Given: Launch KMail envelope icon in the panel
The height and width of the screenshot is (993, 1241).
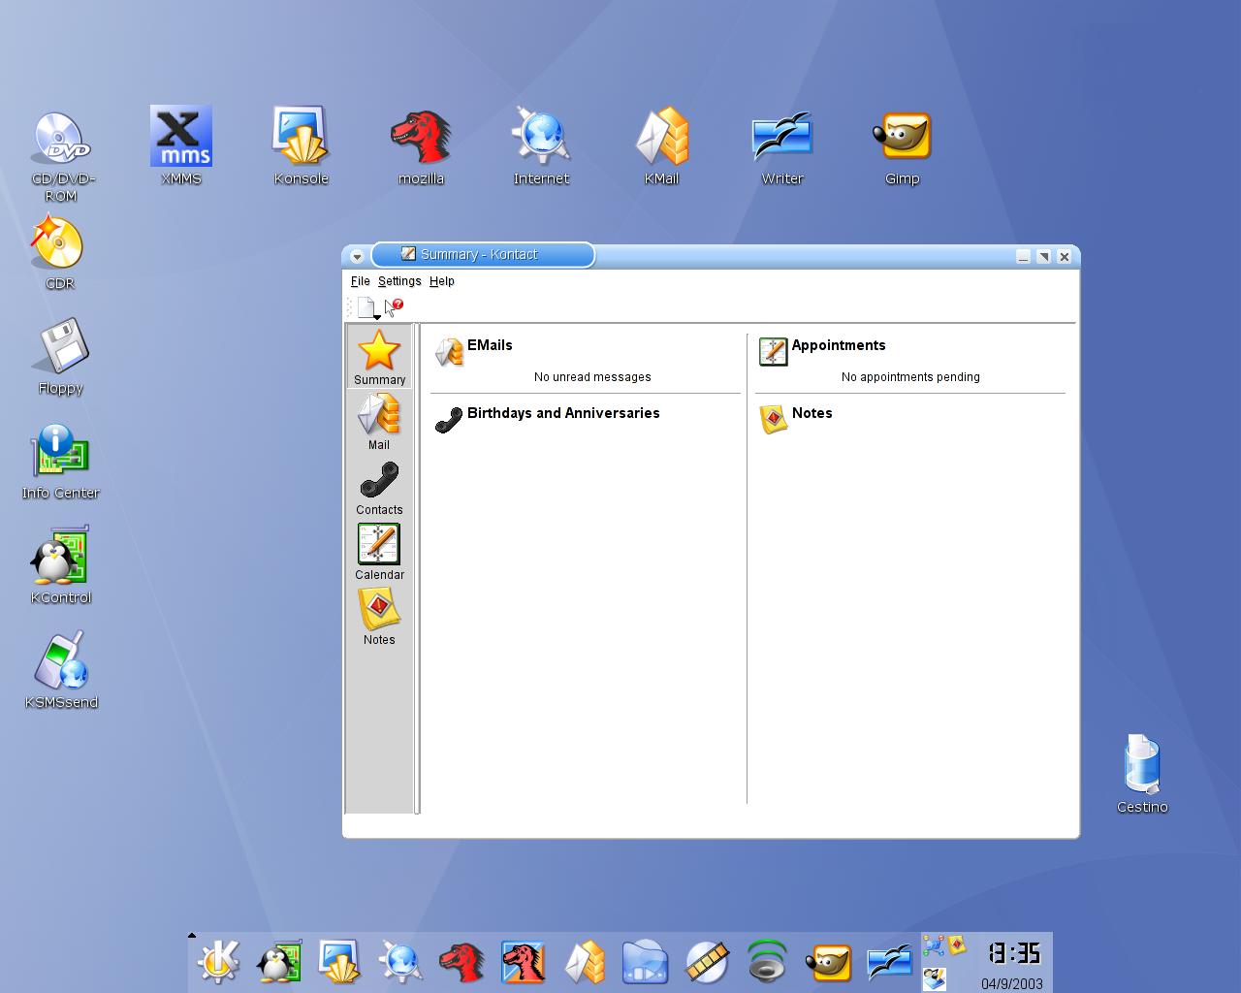Looking at the screenshot, I should tap(585, 962).
